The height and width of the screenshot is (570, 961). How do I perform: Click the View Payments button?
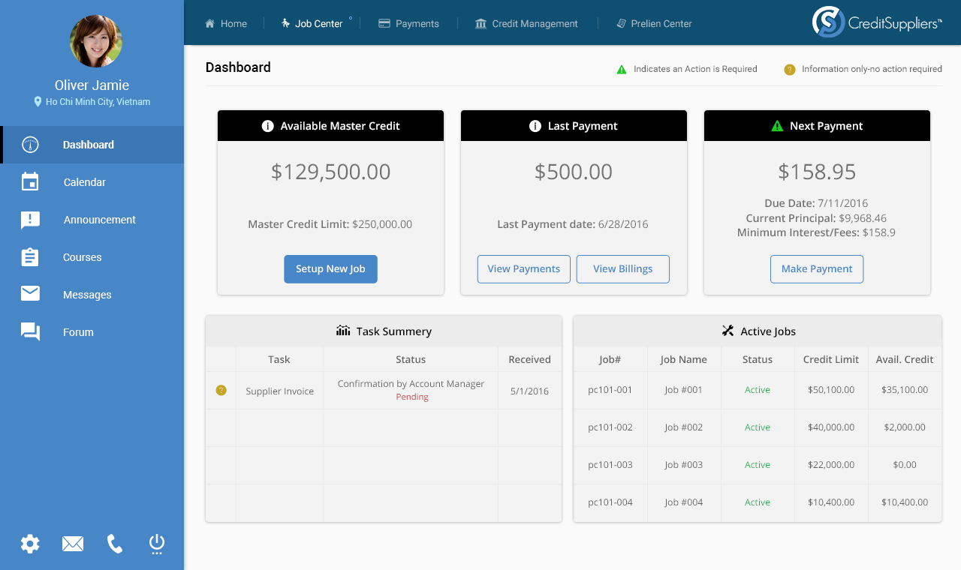coord(523,269)
